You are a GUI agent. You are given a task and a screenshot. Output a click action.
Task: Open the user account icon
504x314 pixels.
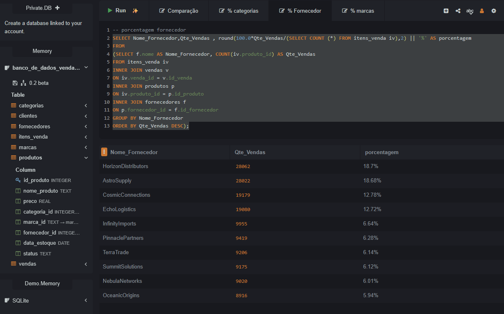tap(482, 11)
